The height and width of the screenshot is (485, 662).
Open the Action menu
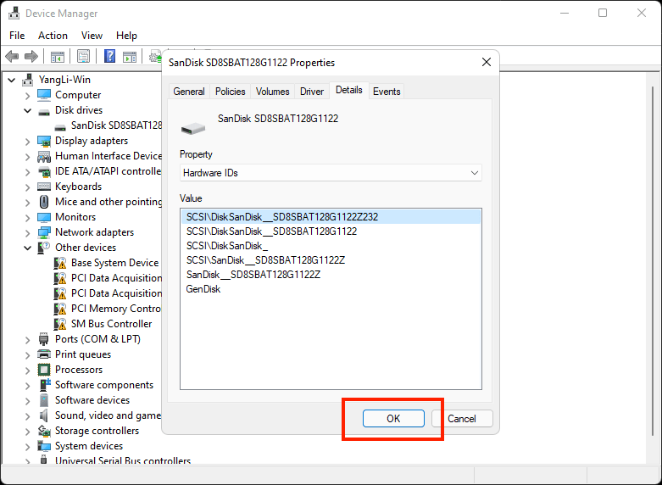53,36
